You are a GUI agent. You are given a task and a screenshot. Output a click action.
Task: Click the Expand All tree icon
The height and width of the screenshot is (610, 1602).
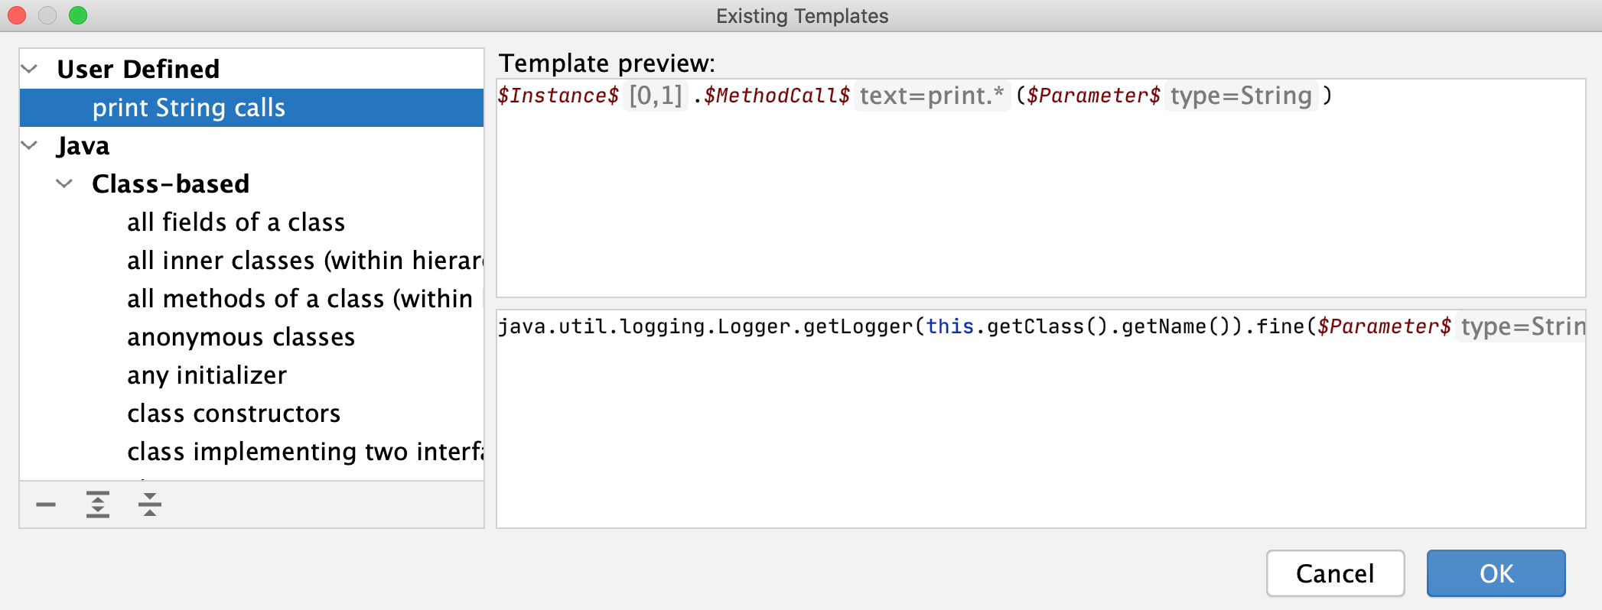[98, 505]
